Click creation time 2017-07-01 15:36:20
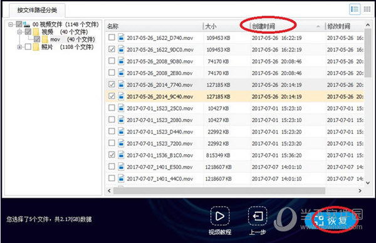This screenshot has width=376, height=243. [277, 155]
